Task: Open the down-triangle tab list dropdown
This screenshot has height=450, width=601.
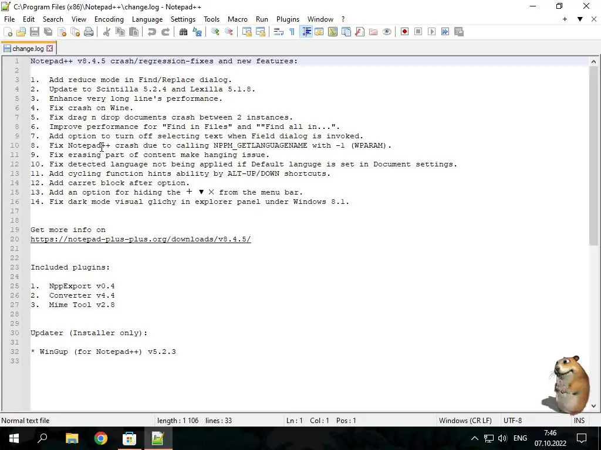Action: pyautogui.click(x=580, y=19)
